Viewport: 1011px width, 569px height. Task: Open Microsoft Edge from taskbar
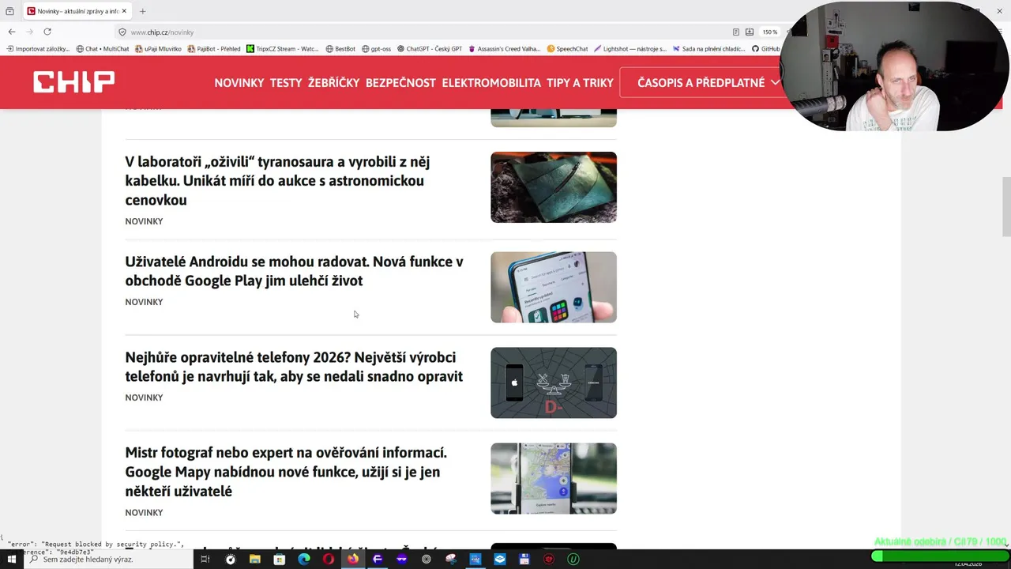point(304,560)
